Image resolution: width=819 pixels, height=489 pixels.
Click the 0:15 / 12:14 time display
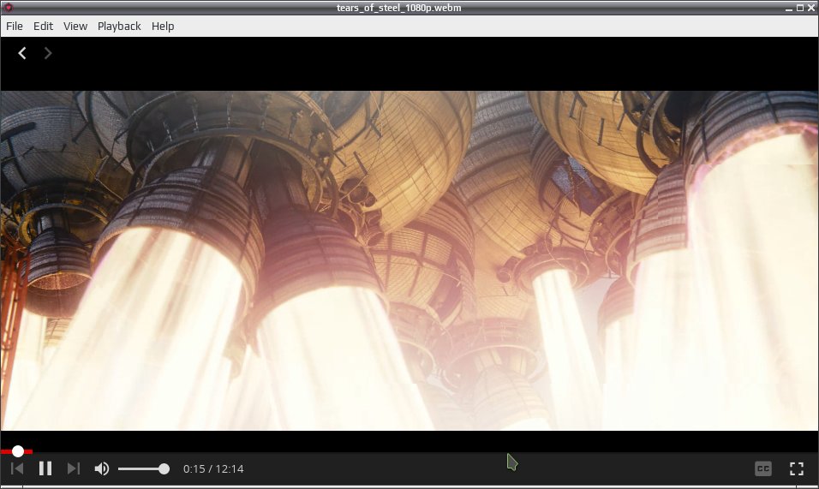(213, 469)
